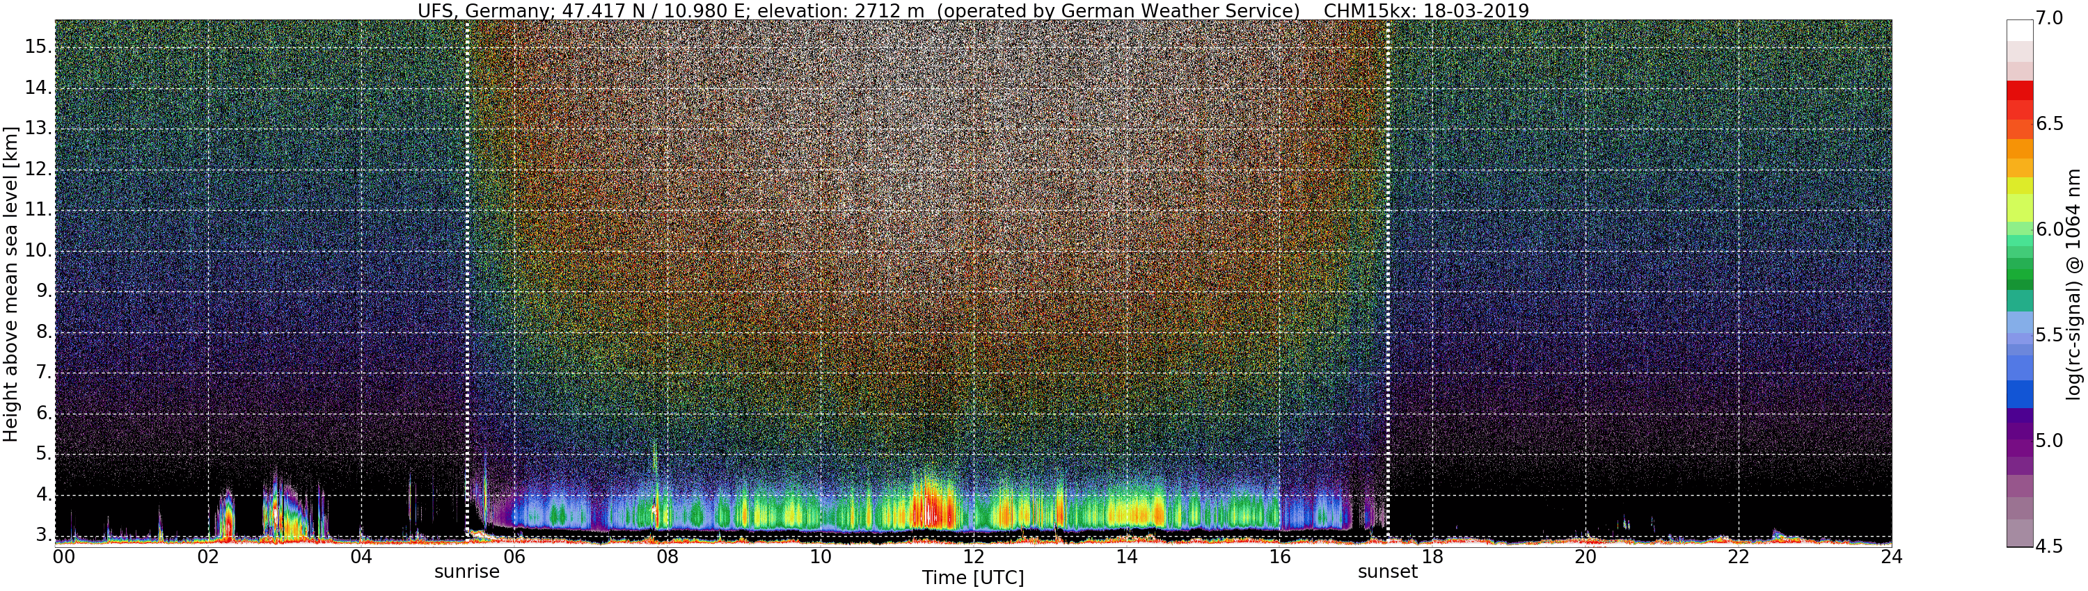Image resolution: width=2088 pixels, height=591 pixels.
Task: Click the 'sunset' label below the time axis
Action: [1388, 572]
